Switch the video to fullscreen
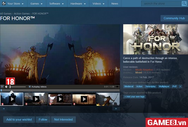 (x=117, y=86)
